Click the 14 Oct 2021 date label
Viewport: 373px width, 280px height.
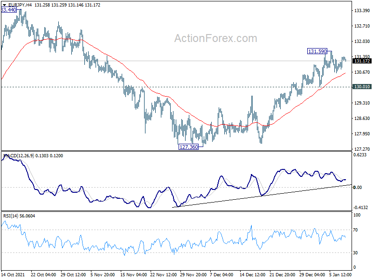pyautogui.click(x=13, y=274)
